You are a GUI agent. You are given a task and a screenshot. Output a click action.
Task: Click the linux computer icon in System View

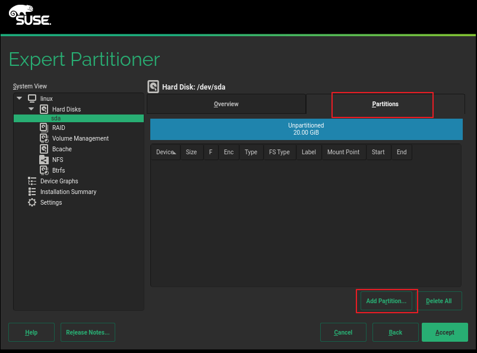[32, 98]
